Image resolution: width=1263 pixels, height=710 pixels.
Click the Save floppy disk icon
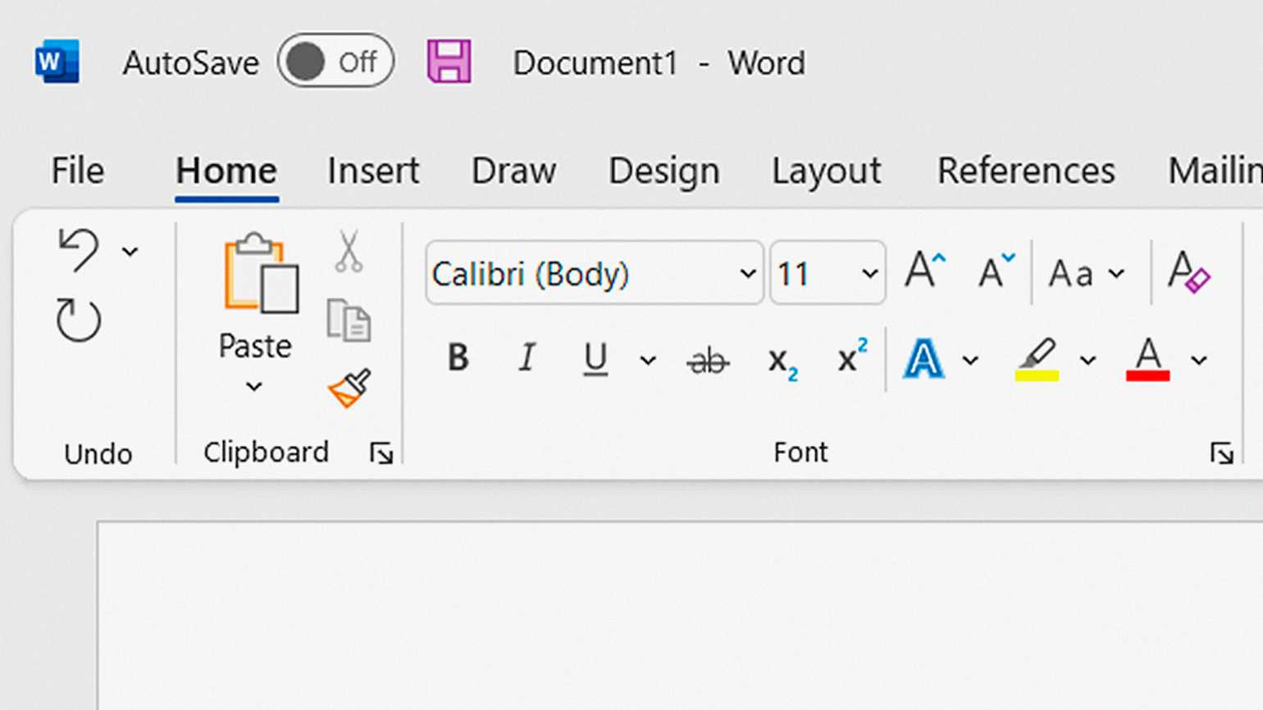click(449, 62)
